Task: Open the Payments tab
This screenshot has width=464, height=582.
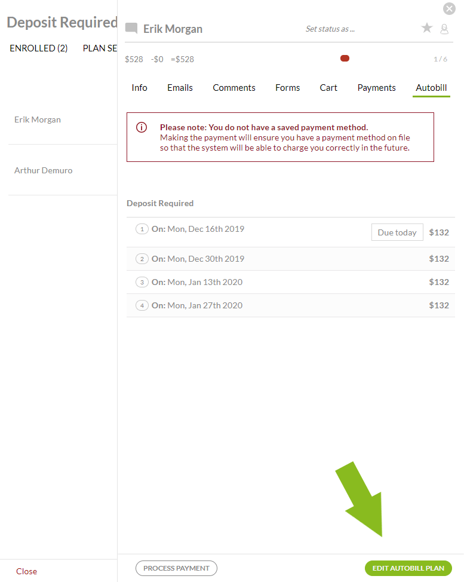Action: 376,88
